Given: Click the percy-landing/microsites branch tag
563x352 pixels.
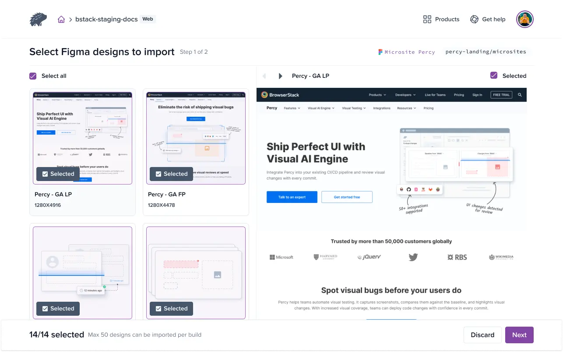Looking at the screenshot, I should [x=486, y=52].
